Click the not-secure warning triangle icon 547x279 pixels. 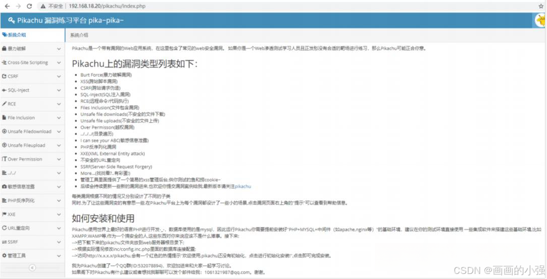click(43, 6)
